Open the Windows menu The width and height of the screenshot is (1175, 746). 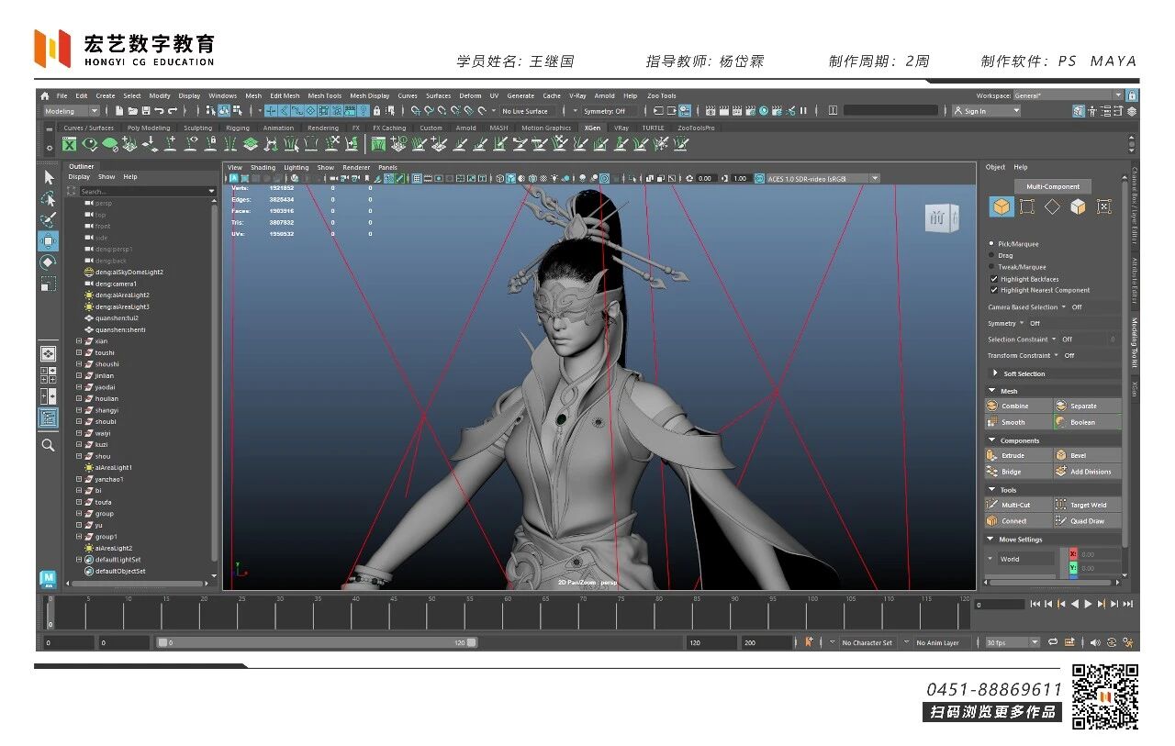(222, 95)
